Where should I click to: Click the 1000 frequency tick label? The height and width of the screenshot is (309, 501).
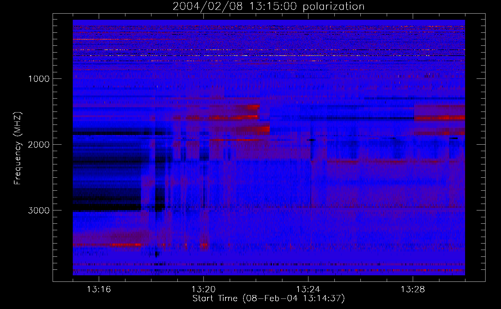39,79
